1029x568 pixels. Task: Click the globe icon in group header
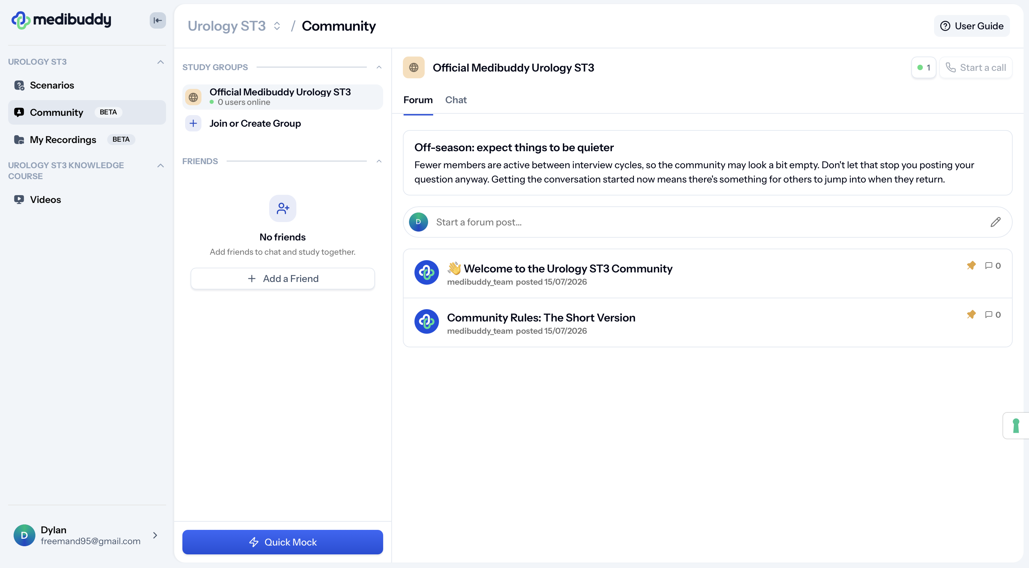[x=414, y=67]
